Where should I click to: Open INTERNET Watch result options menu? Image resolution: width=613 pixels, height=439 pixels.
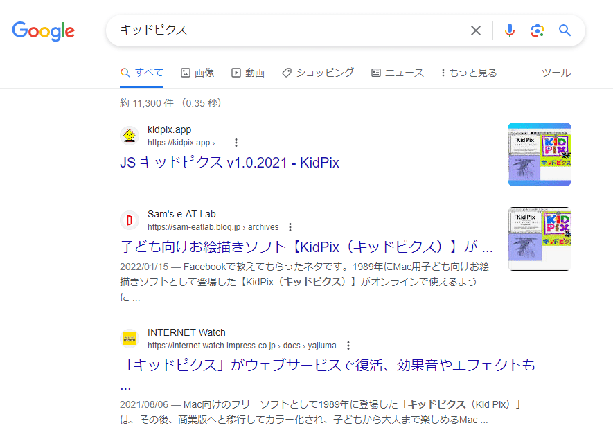348,346
